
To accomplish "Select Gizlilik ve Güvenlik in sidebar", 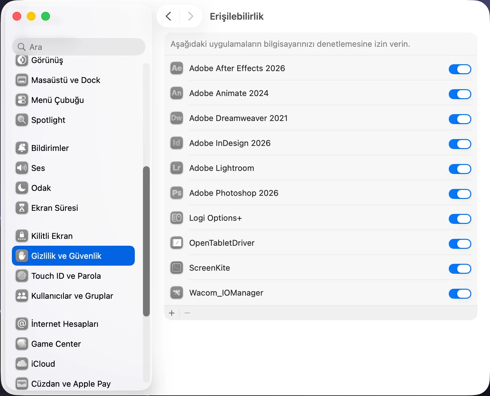I will coord(73,256).
